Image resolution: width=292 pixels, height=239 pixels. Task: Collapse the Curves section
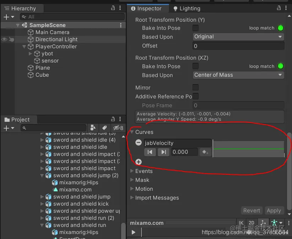132,132
